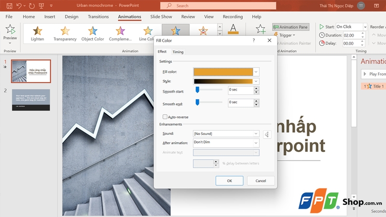Switch to the Transitions tab
The height and width of the screenshot is (217, 386).
(98, 16)
